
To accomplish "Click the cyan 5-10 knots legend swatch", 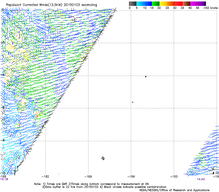I will click(140, 4).
